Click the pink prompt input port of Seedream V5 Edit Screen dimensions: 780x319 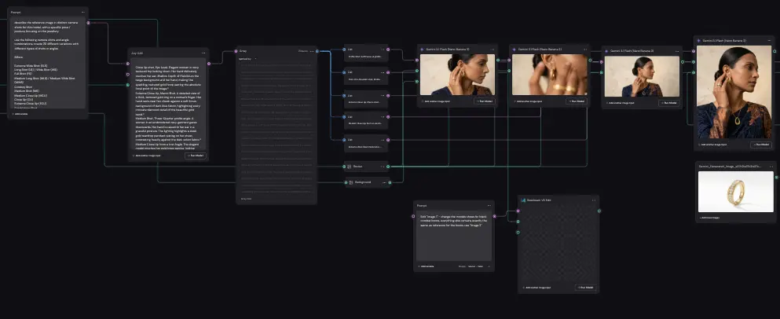coord(518,211)
